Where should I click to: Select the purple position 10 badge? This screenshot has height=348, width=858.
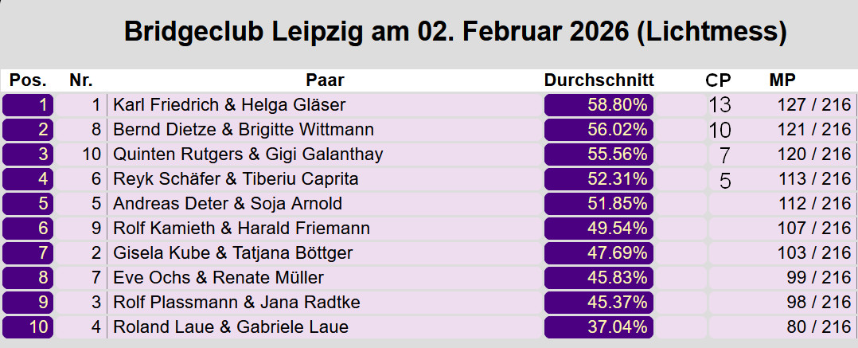(28, 326)
